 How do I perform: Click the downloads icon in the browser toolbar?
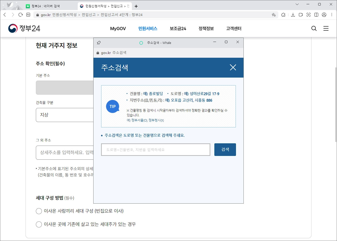[293, 15]
